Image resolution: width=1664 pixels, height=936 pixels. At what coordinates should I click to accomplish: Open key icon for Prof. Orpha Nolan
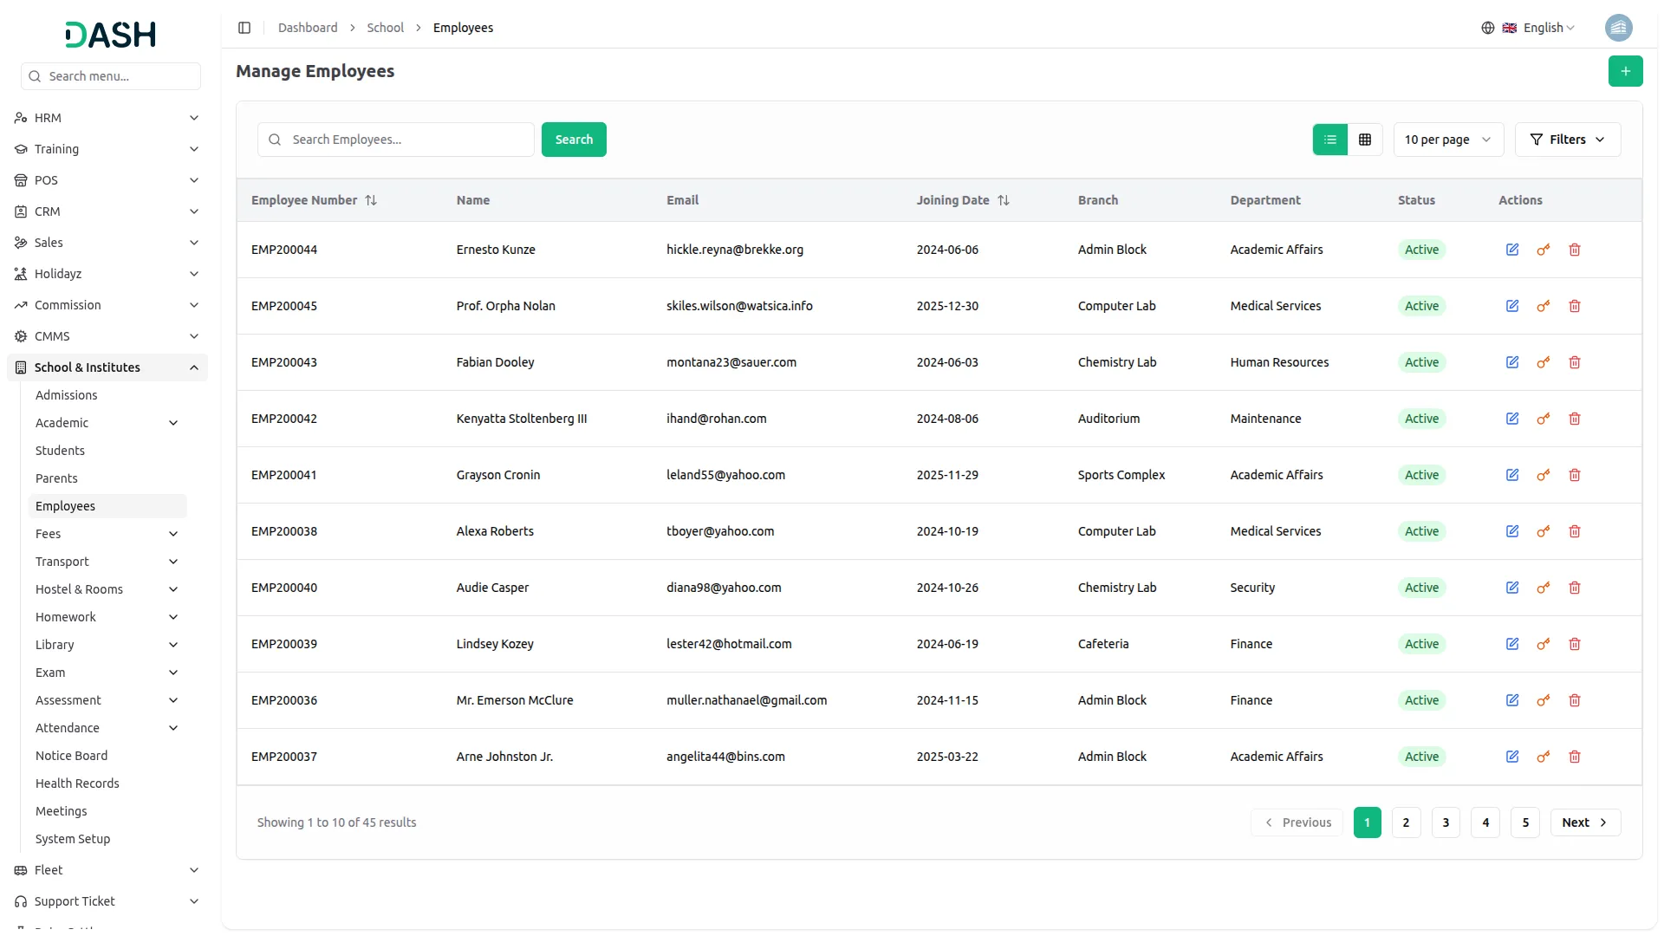(1544, 306)
